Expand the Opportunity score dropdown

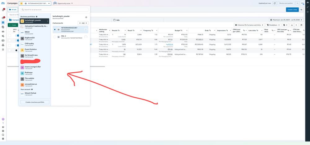click(63, 3)
